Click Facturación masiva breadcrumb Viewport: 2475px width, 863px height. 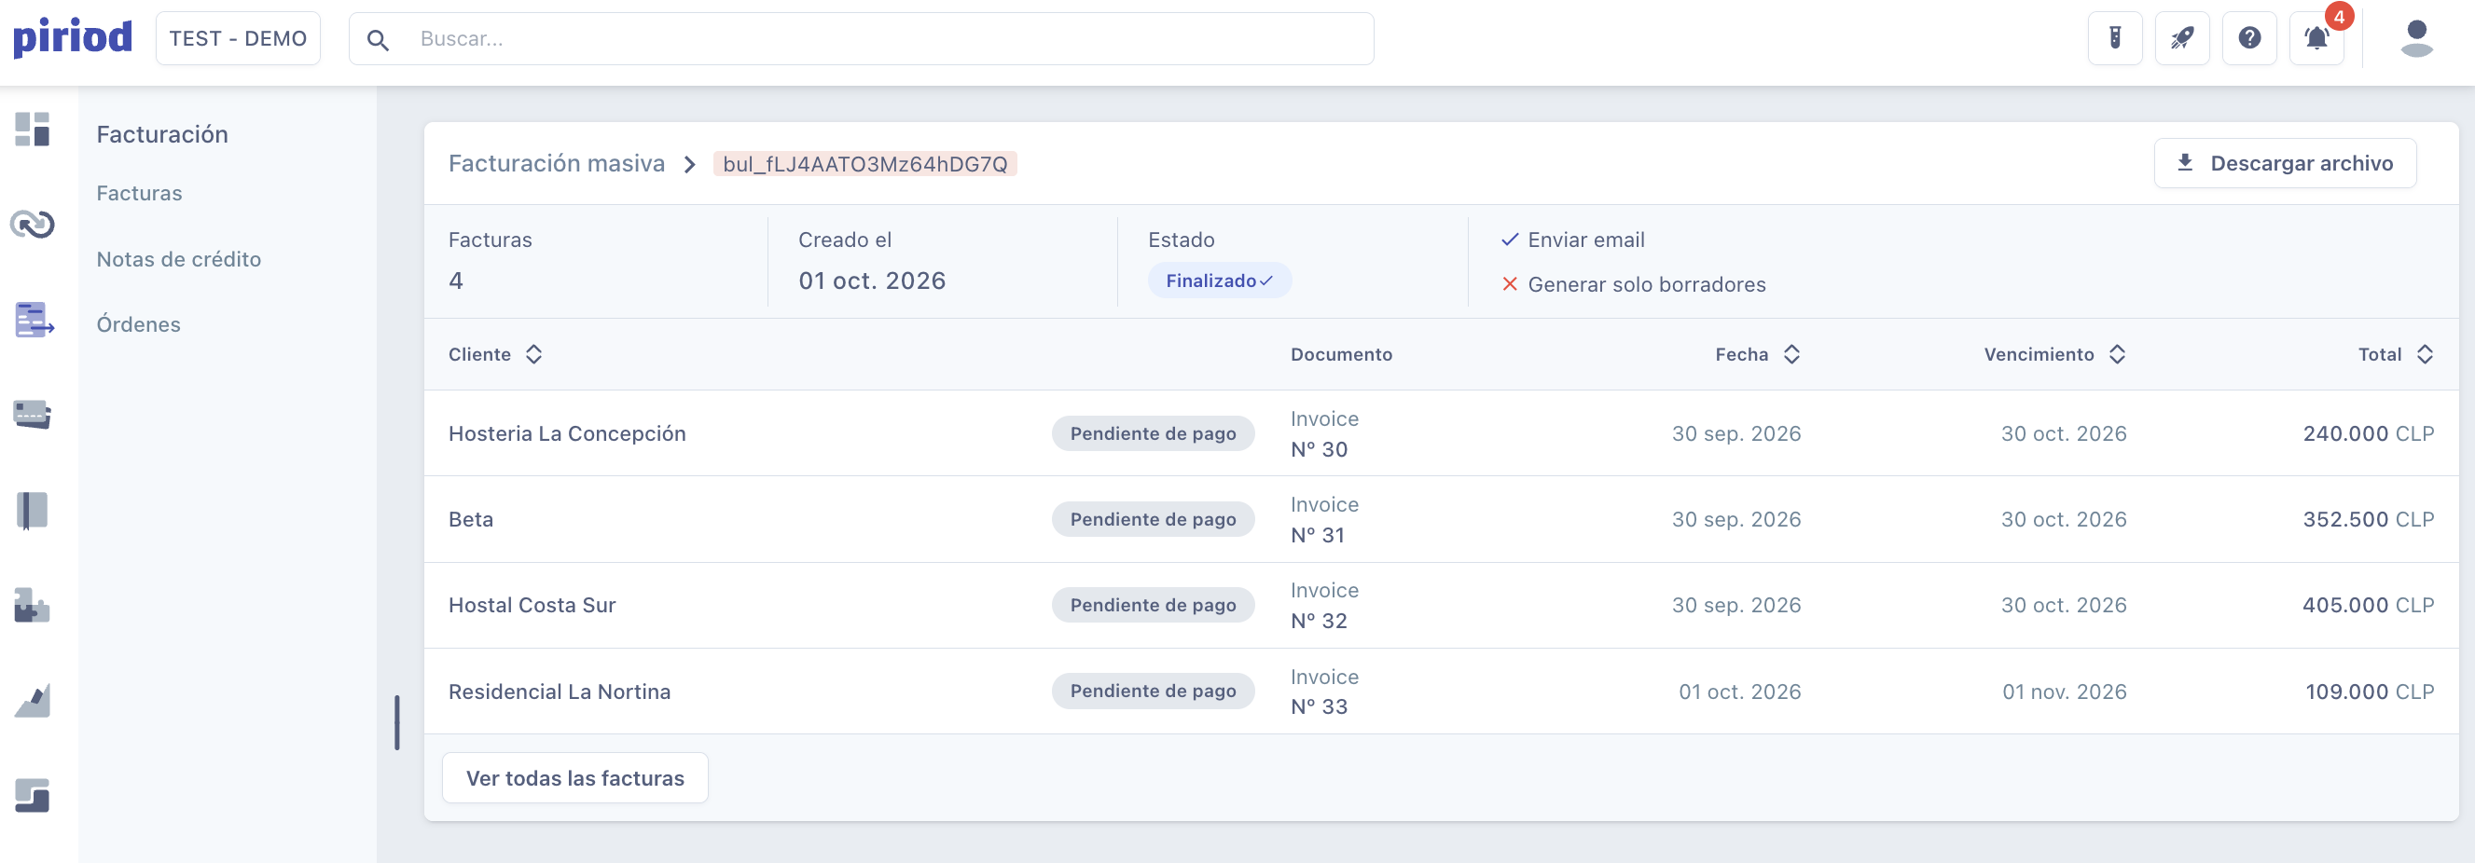click(557, 163)
